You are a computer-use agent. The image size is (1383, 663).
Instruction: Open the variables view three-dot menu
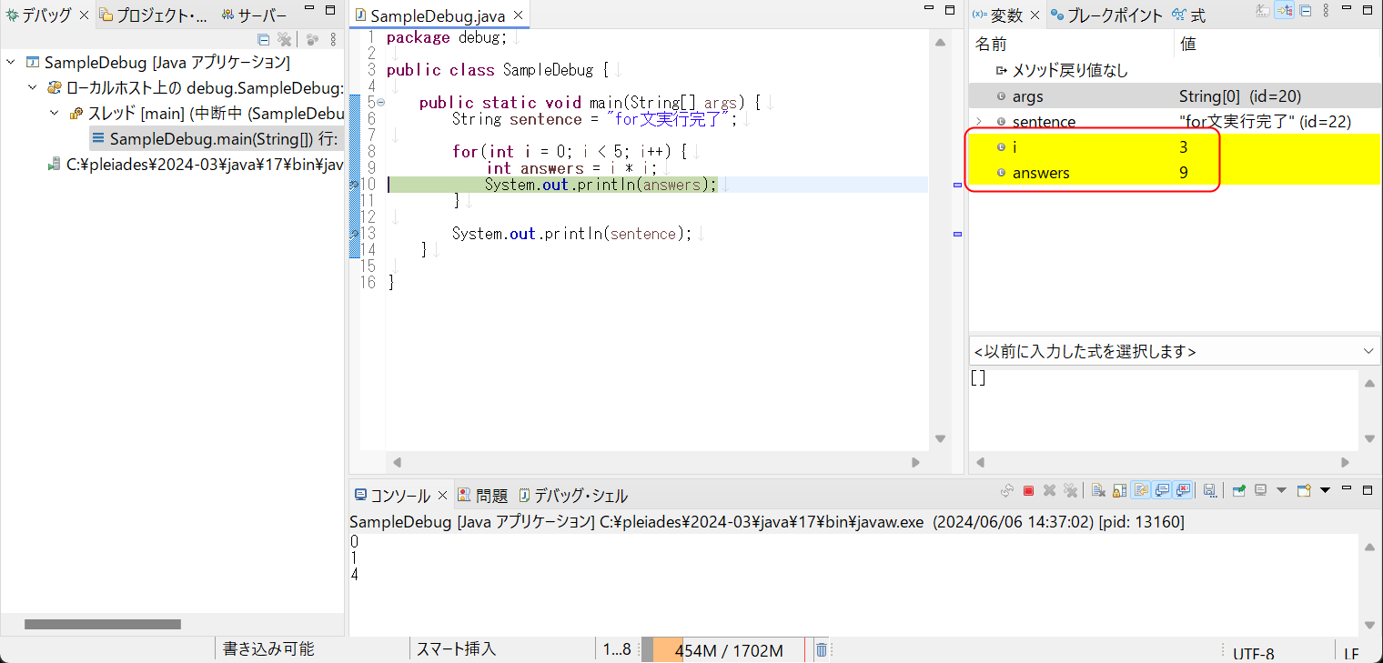click(x=1326, y=11)
